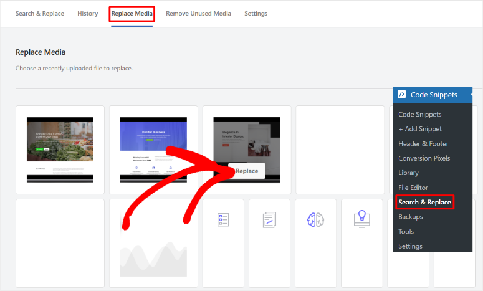Open the Search & Replace tab

(40, 14)
